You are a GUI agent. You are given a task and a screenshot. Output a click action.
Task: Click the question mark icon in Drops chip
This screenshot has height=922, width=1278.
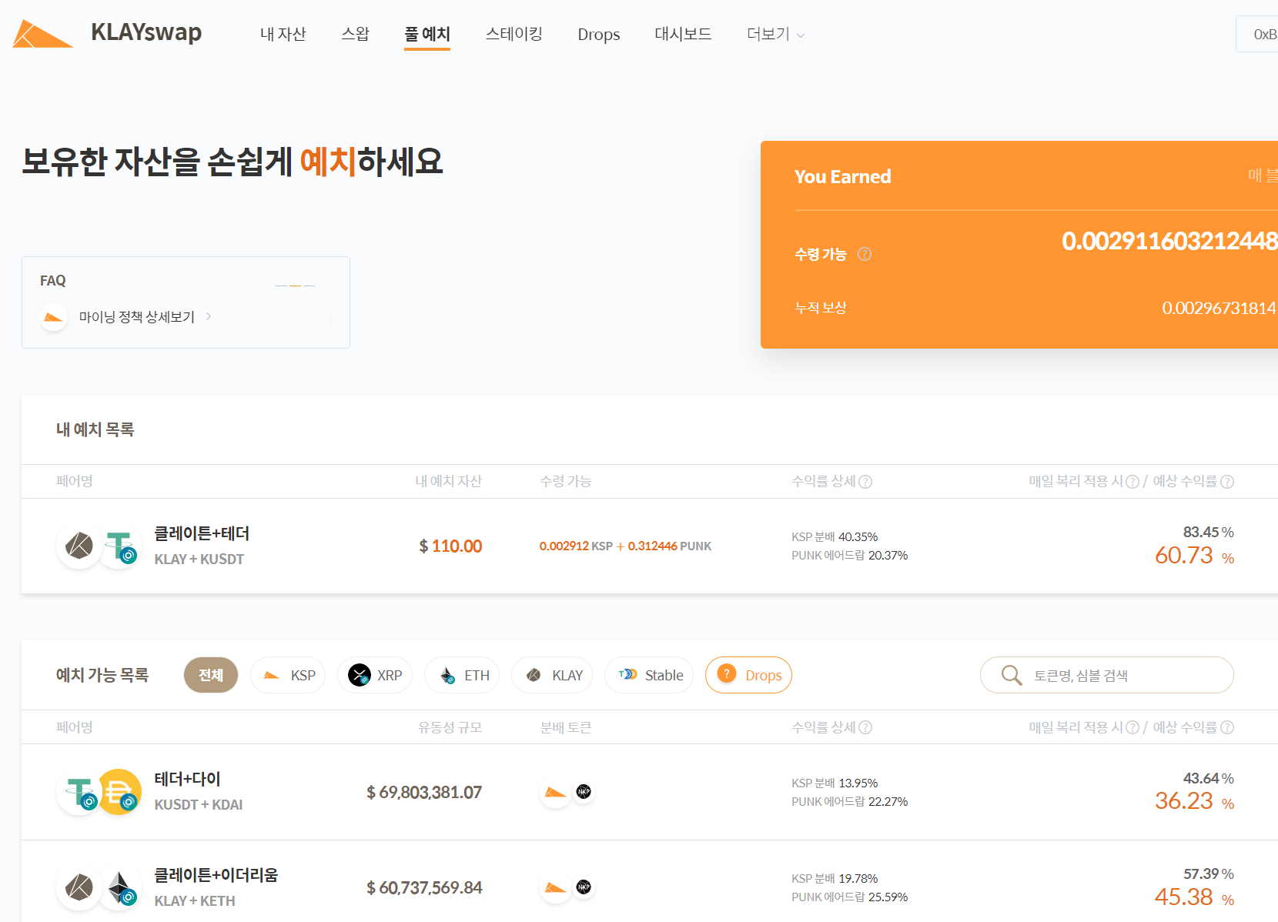pos(726,673)
